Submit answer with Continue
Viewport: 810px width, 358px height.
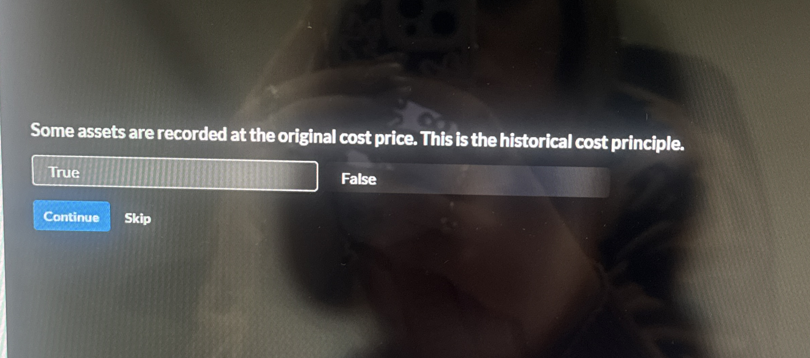tap(72, 216)
